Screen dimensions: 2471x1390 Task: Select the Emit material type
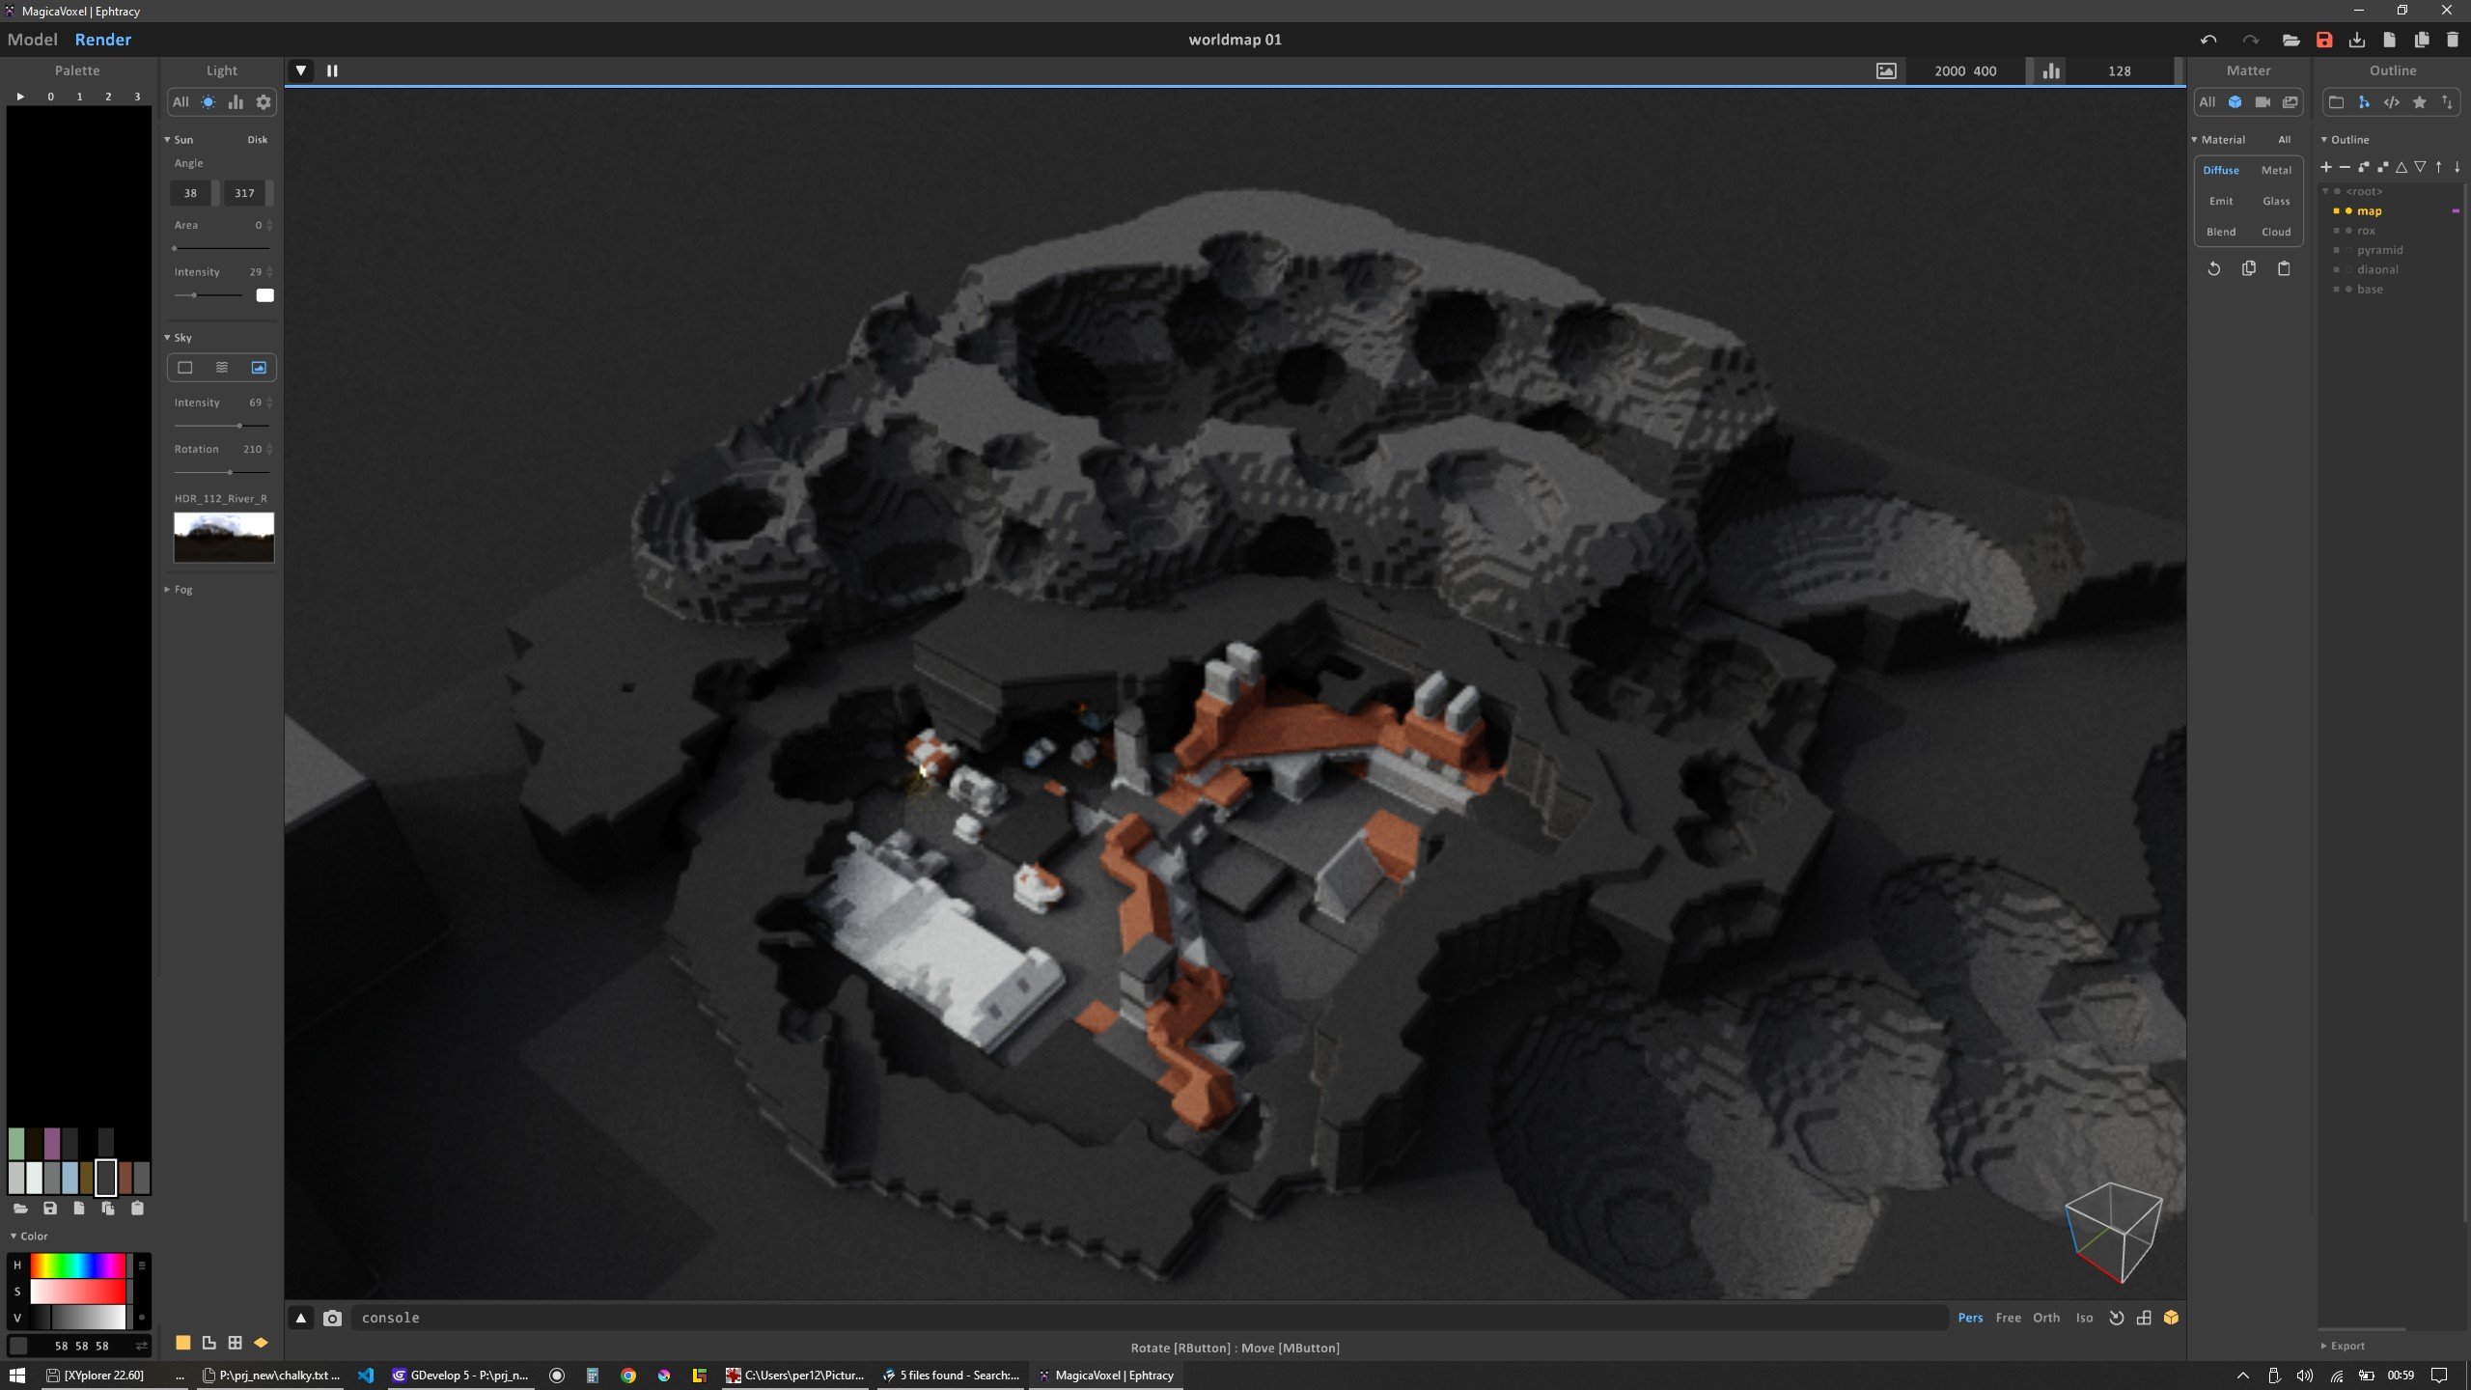pyautogui.click(x=2221, y=201)
